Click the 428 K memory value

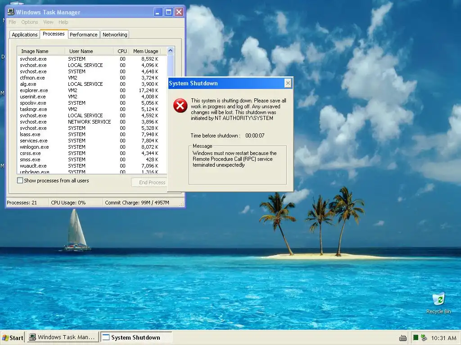(152, 159)
